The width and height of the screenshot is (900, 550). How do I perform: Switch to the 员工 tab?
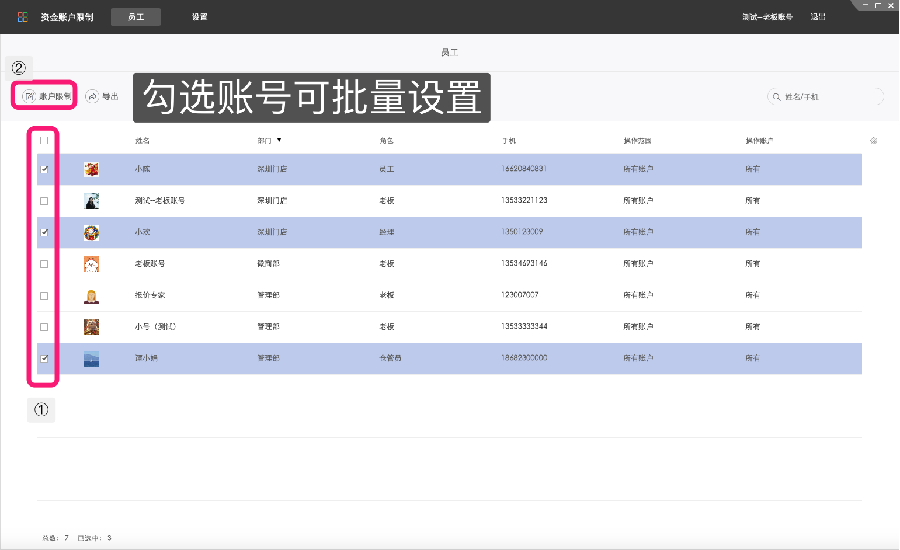(135, 17)
